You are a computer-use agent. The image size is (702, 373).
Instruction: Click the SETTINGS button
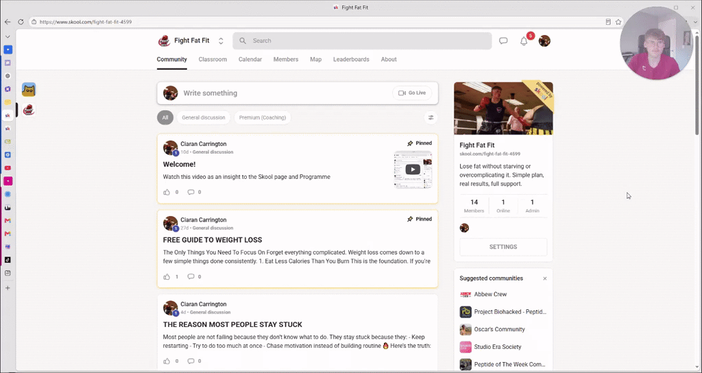[x=503, y=247]
